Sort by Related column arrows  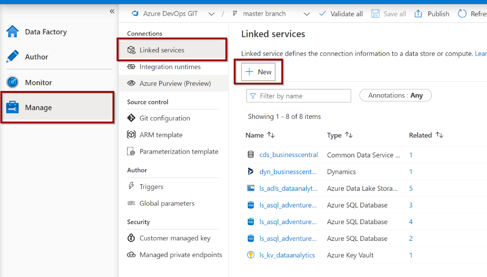pyautogui.click(x=439, y=135)
